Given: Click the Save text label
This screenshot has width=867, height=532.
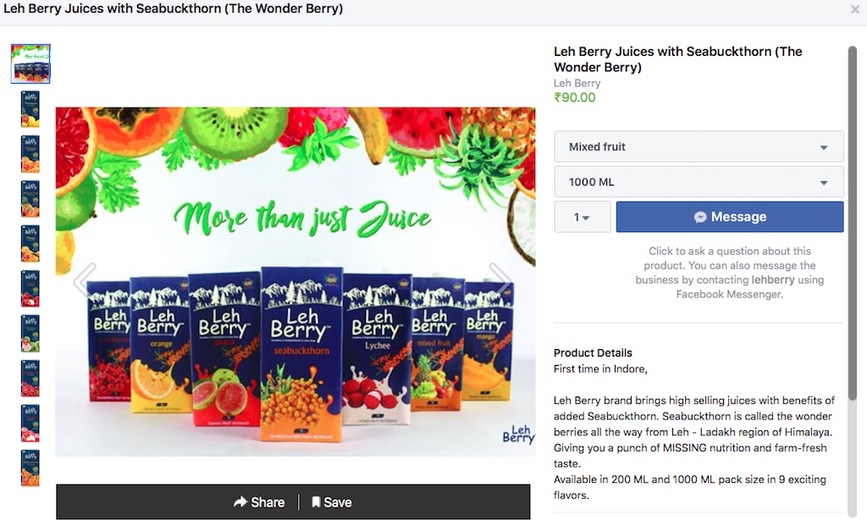Looking at the screenshot, I should click(x=337, y=502).
